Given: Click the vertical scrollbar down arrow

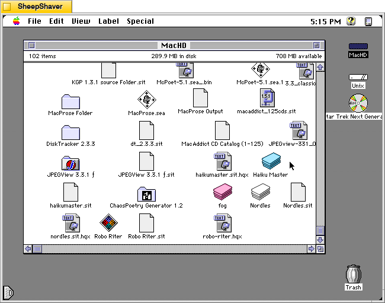Looking at the screenshot, I should coord(320,240).
